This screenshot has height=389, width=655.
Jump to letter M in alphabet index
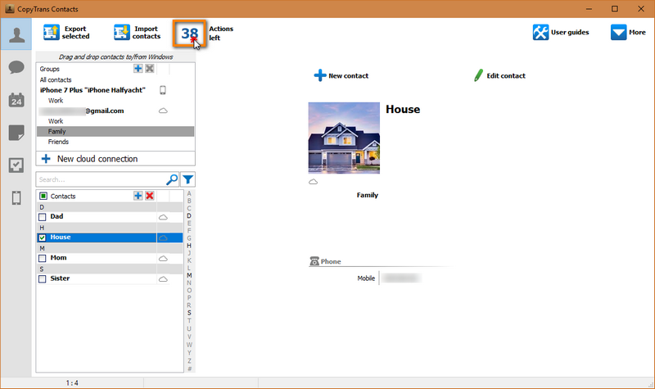click(189, 275)
